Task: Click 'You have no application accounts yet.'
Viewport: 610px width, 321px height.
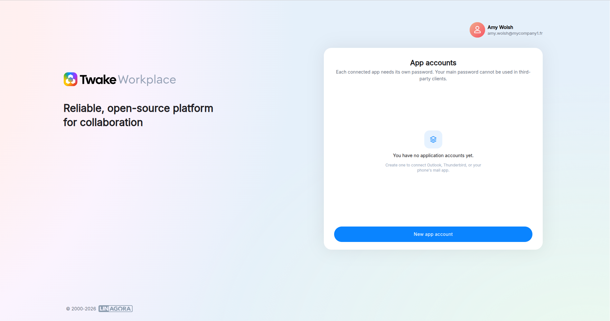Action: (x=433, y=156)
